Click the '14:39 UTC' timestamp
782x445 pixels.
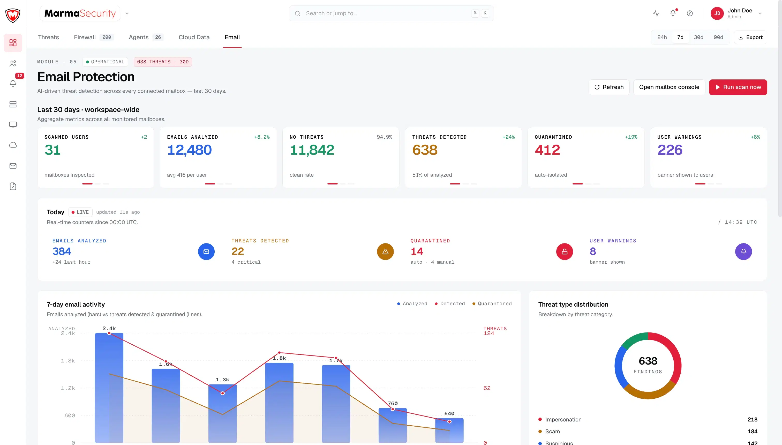[741, 222]
